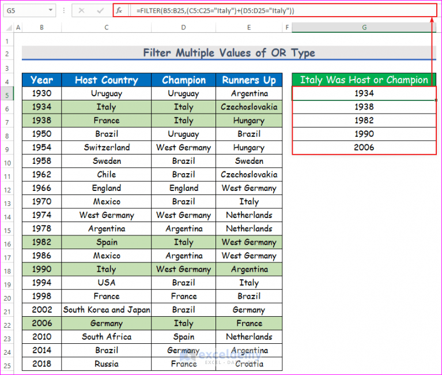Click France champion cell in 1998 row
This screenshot has height=375, width=442.
click(183, 296)
